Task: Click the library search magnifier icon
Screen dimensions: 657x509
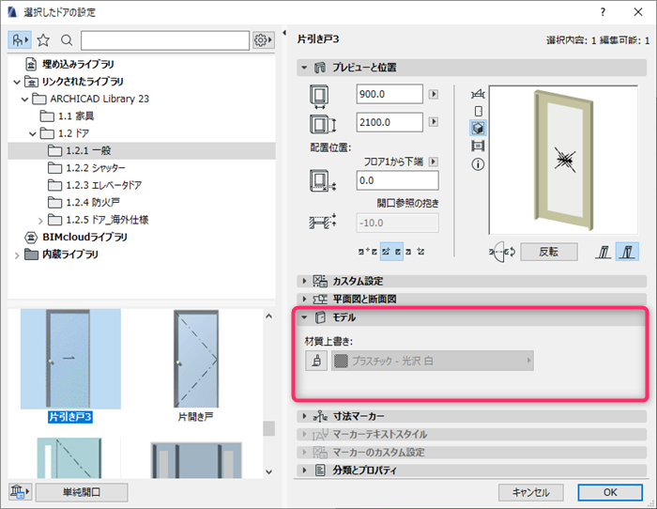Action: [x=67, y=40]
